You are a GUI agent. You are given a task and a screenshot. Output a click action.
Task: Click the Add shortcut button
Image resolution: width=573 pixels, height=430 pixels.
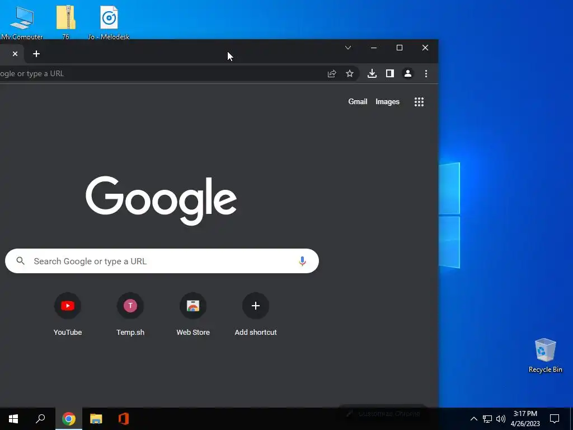click(x=256, y=314)
